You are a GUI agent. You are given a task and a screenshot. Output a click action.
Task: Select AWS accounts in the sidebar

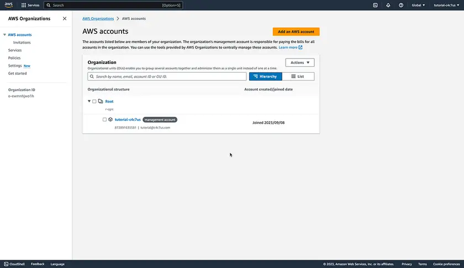tap(20, 35)
